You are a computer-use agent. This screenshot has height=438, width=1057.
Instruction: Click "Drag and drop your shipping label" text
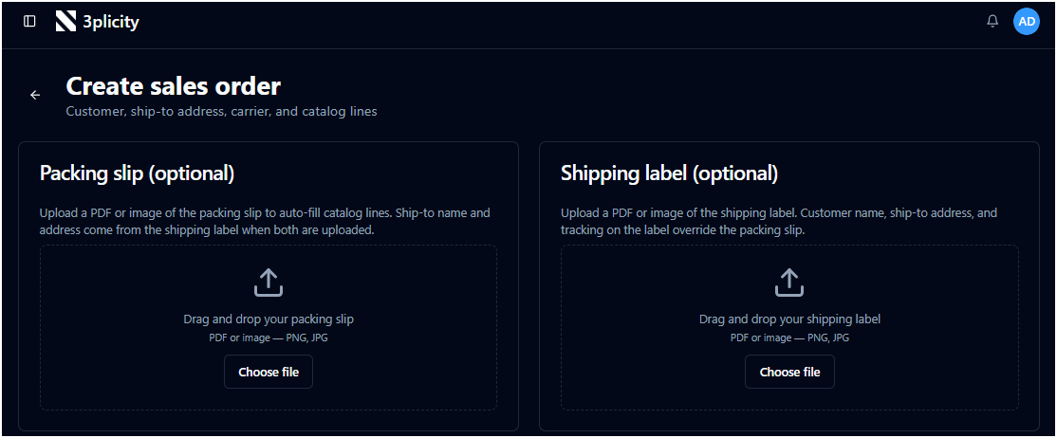click(x=789, y=319)
